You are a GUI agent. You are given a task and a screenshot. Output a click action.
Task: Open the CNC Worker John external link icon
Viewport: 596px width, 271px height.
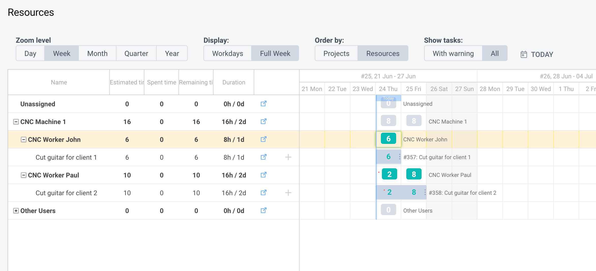[x=263, y=139]
